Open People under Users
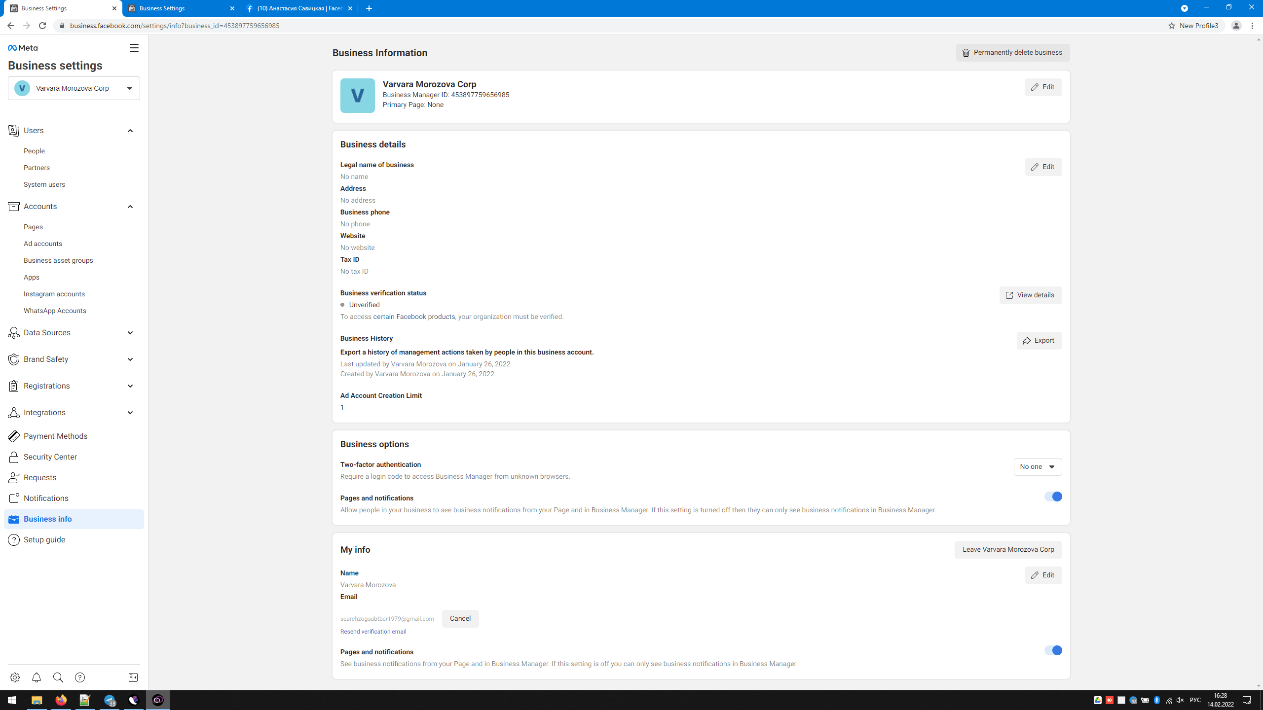The image size is (1263, 710). [34, 151]
